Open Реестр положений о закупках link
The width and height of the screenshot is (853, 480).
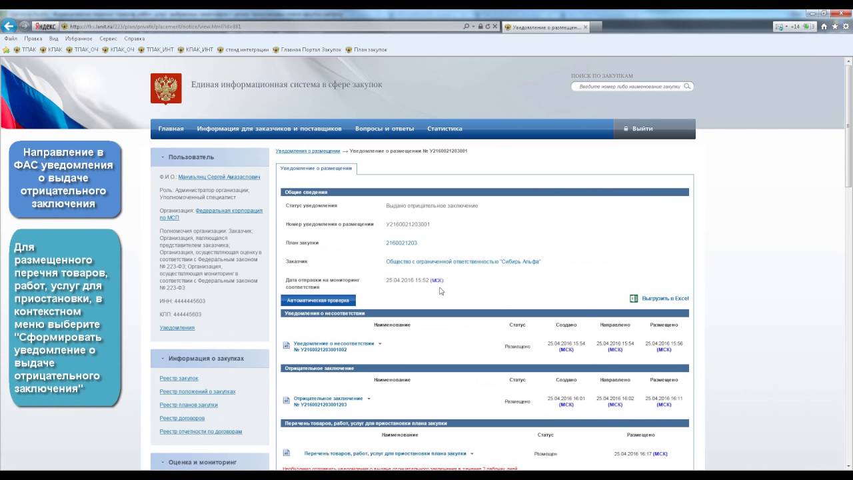point(197,392)
